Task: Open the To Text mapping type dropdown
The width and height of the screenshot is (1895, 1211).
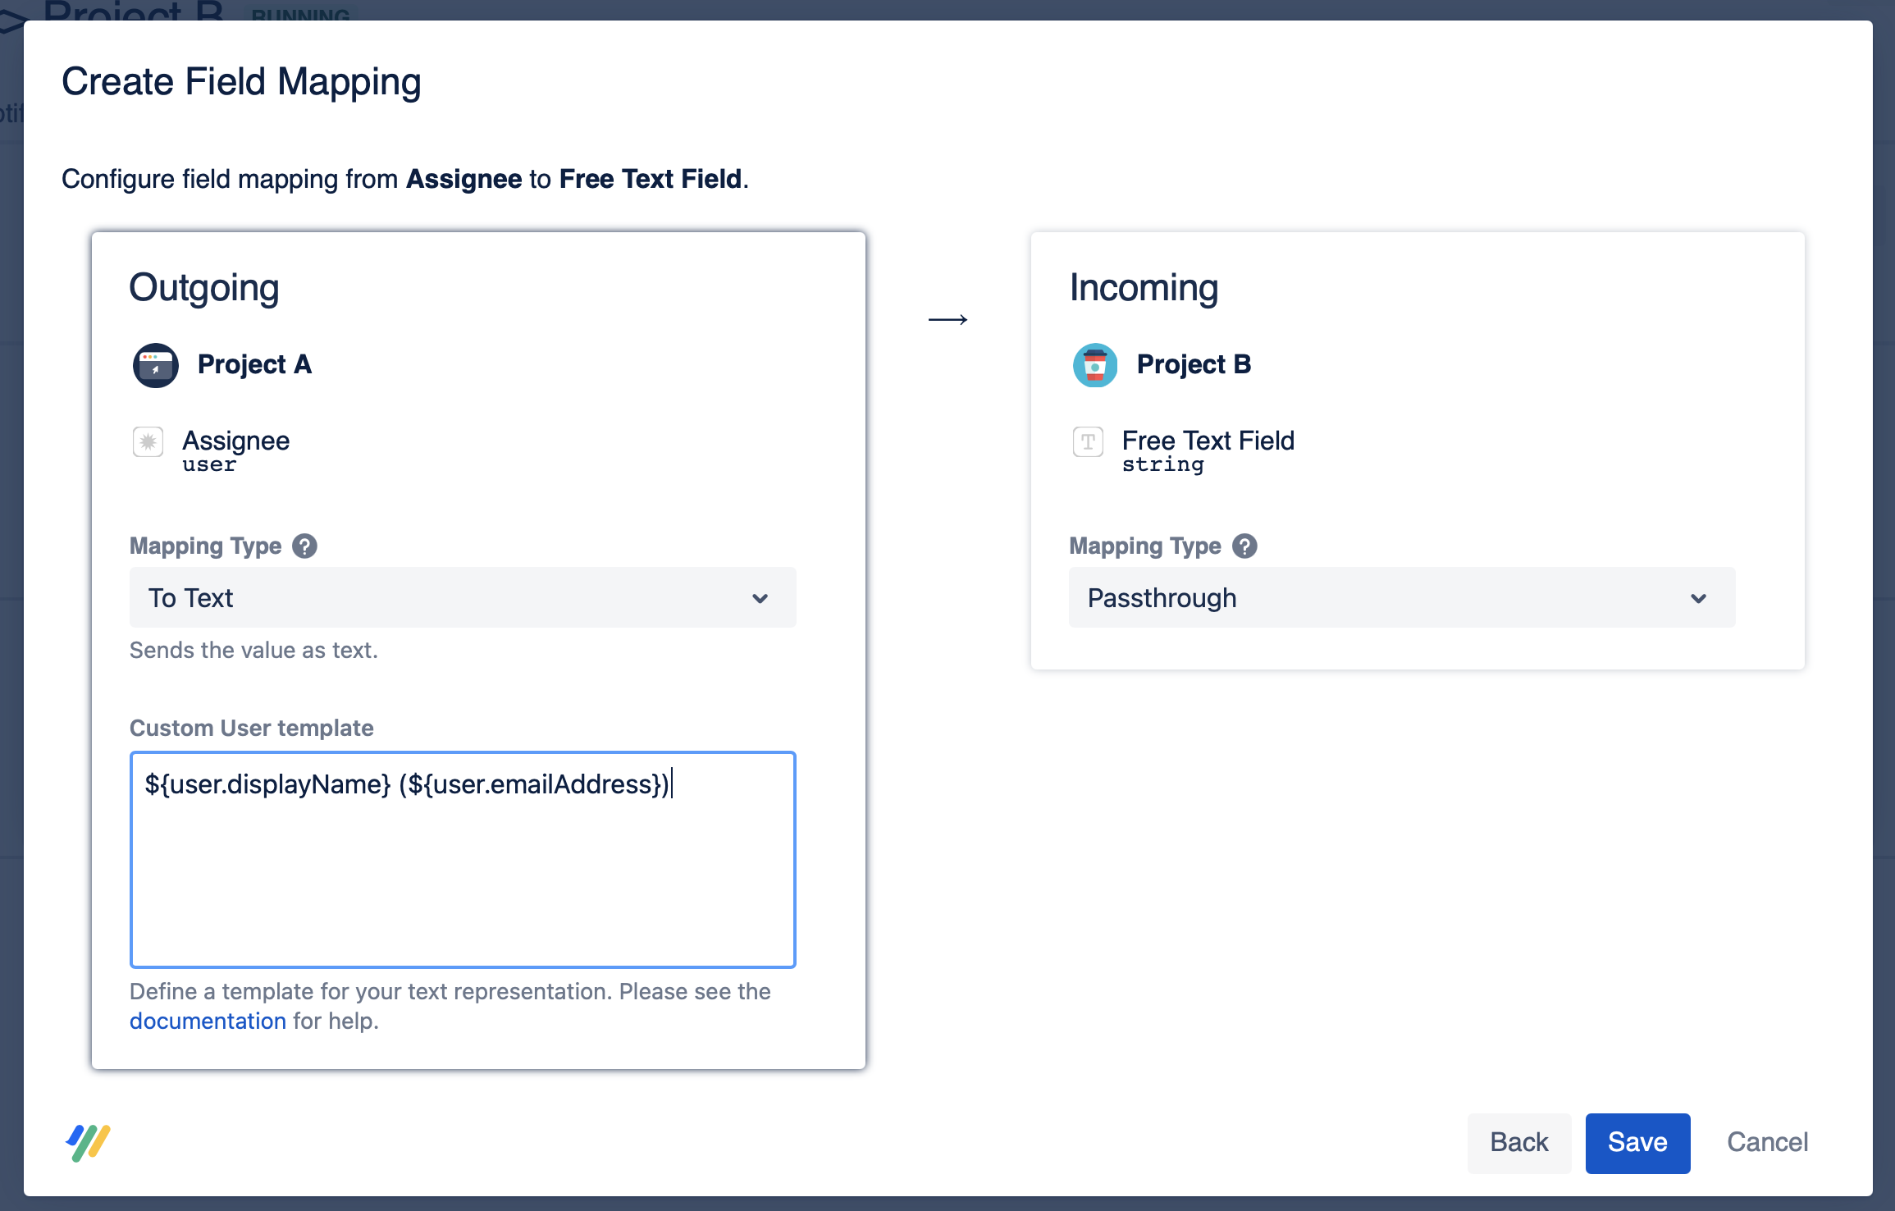Action: pos(462,597)
